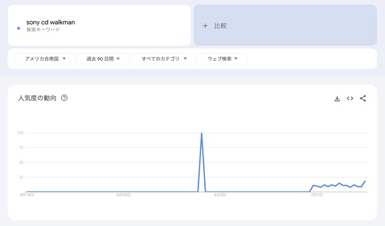Image resolution: width=385 pixels, height=226 pixels.
Task: Click the help icon beside 人気度の動向
Action: 64,98
